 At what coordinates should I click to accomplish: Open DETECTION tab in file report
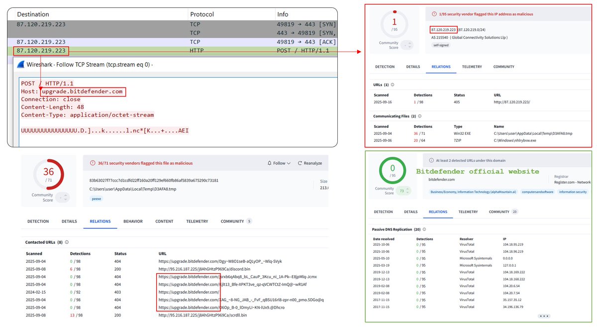tap(38, 221)
